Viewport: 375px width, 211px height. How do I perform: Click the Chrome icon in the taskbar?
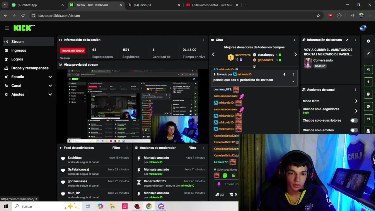149,206
